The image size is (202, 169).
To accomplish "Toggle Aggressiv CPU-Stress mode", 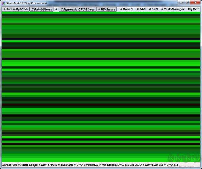I will [x=77, y=9].
